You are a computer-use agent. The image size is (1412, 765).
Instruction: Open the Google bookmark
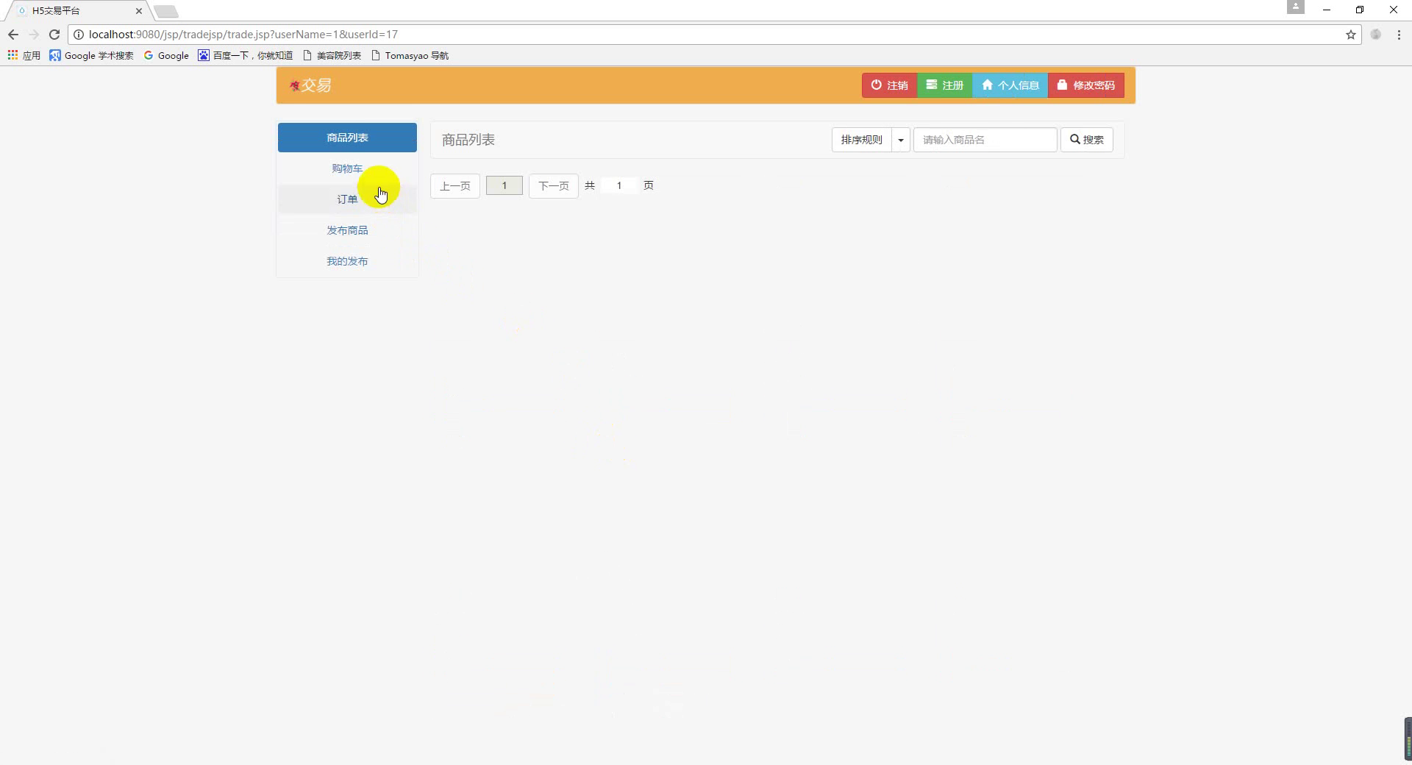tap(166, 55)
